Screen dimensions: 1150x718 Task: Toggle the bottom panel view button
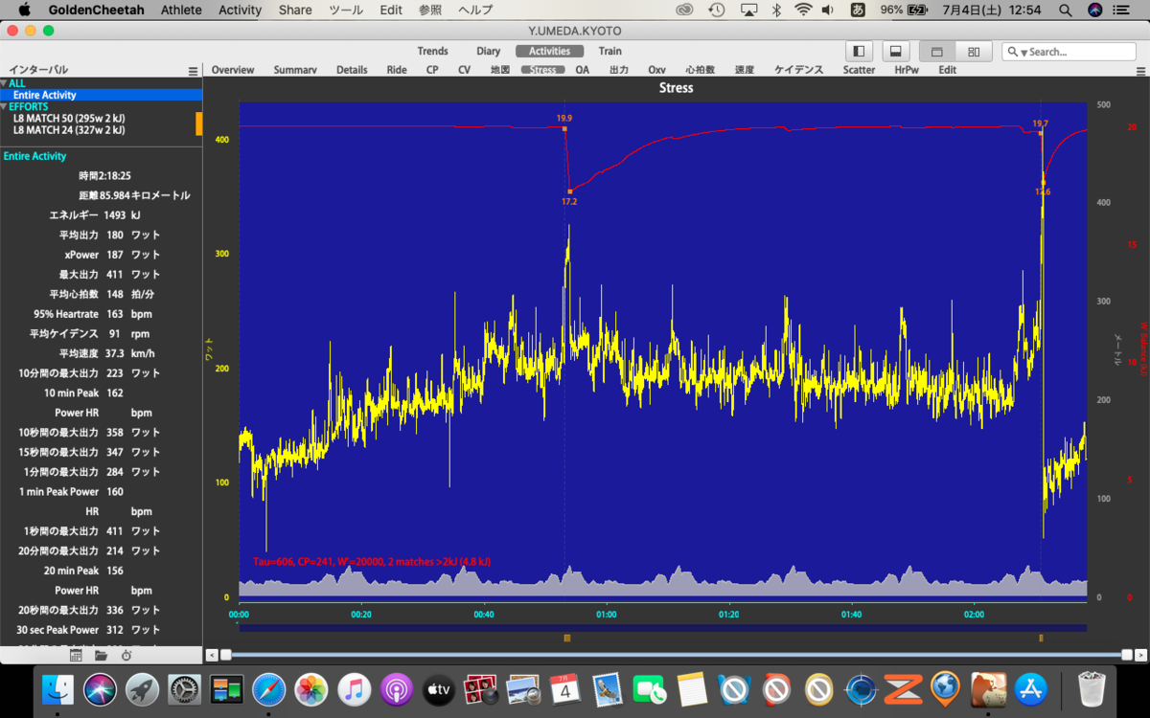pyautogui.click(x=895, y=52)
